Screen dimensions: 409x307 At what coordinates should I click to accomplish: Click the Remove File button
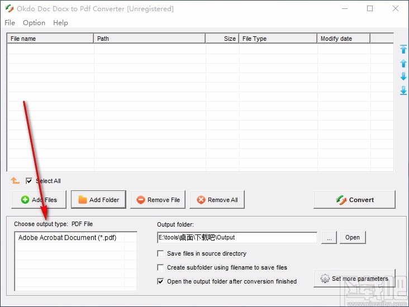(158, 200)
